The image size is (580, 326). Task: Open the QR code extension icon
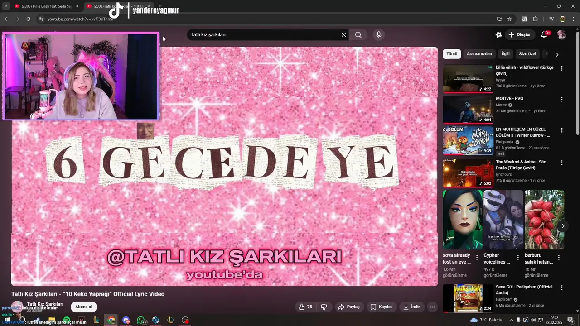pyautogui.click(x=524, y=19)
